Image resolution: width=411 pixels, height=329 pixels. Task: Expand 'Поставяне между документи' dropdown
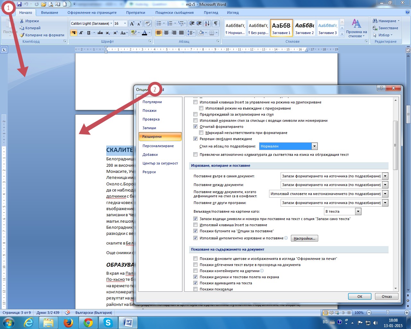pos(385,185)
